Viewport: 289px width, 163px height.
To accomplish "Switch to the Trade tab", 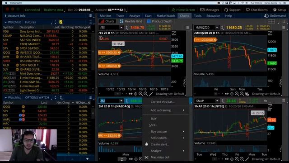I will [x=120, y=16].
